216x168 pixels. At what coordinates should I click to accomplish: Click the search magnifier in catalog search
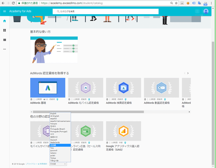(58, 12)
